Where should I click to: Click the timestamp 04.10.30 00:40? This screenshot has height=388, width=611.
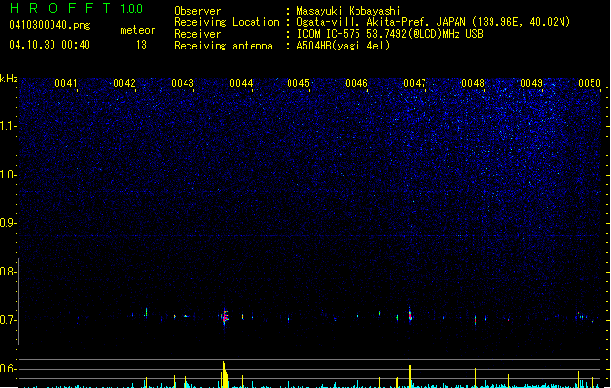[x=50, y=45]
